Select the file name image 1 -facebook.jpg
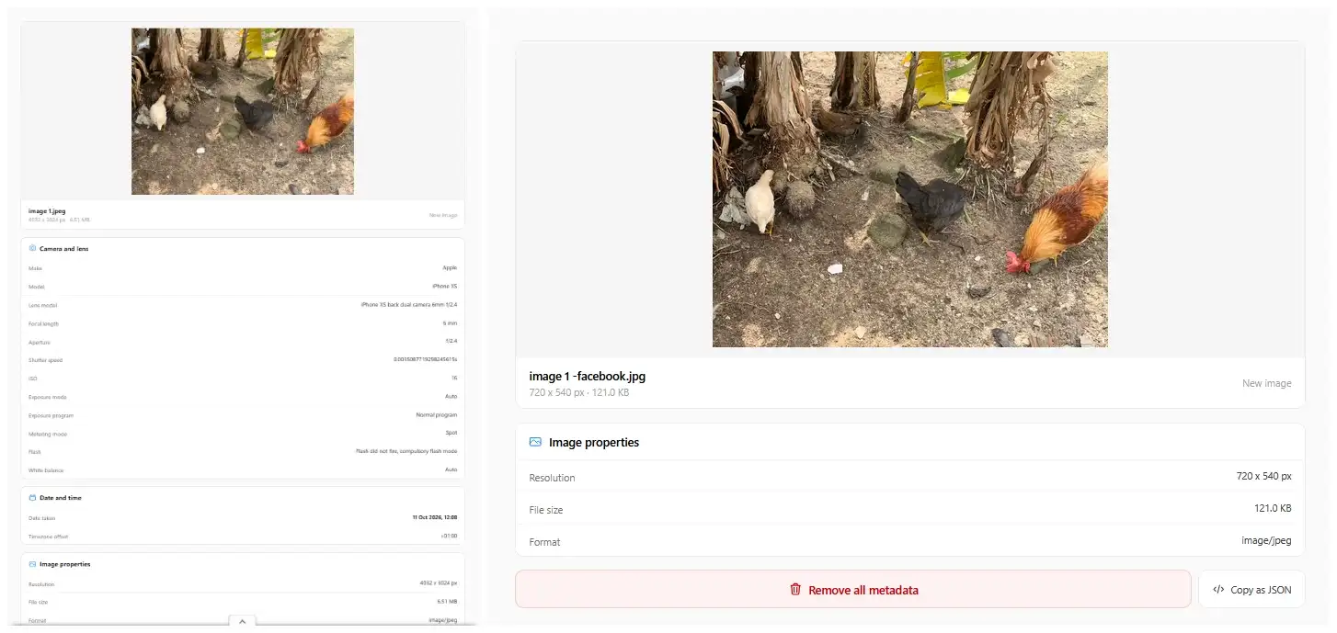The image size is (1337, 633). point(588,377)
